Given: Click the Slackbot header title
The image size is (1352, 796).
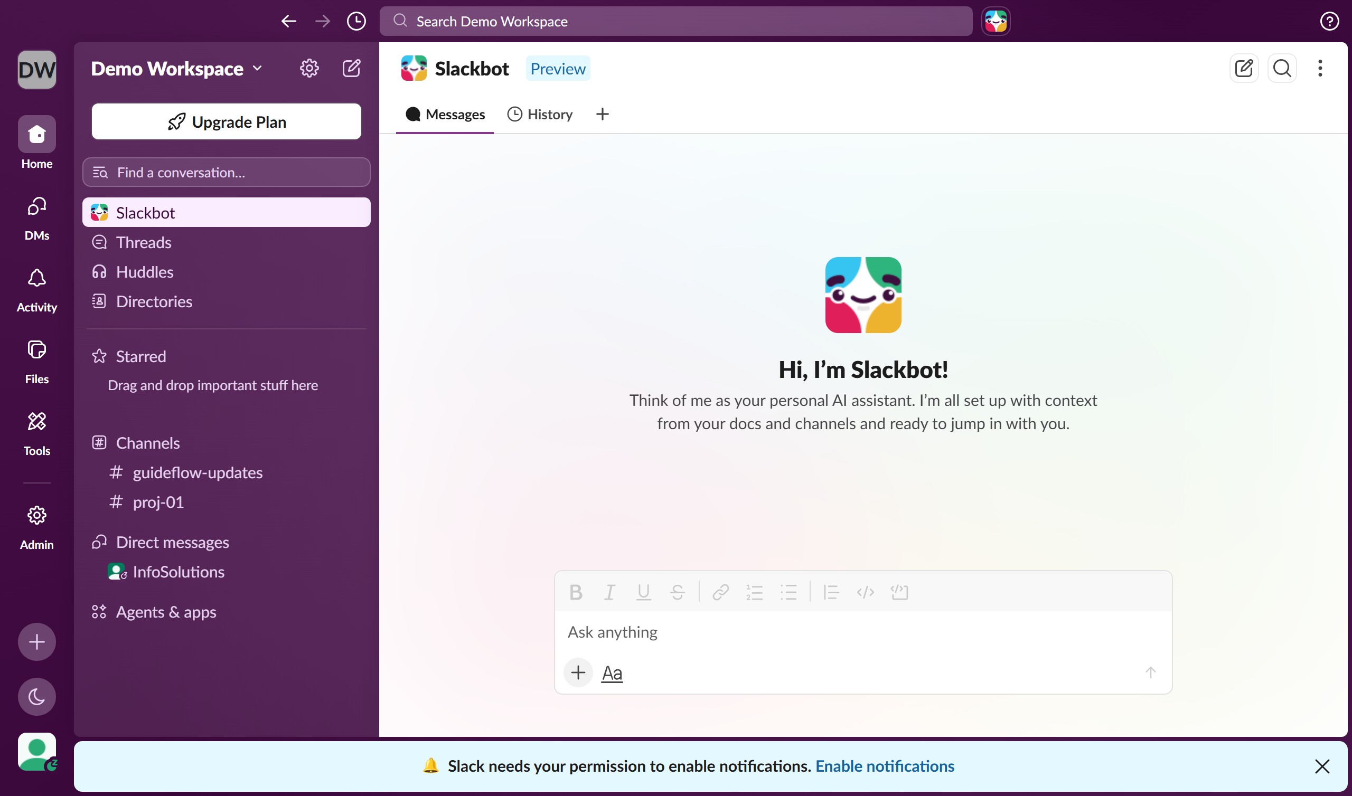Looking at the screenshot, I should [x=472, y=69].
